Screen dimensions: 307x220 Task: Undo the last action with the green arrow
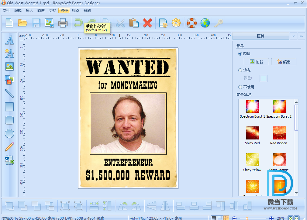point(78,23)
